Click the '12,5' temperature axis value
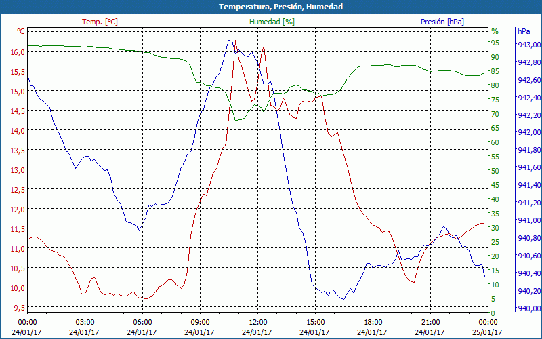The width and height of the screenshot is (542, 339). tap(18, 190)
